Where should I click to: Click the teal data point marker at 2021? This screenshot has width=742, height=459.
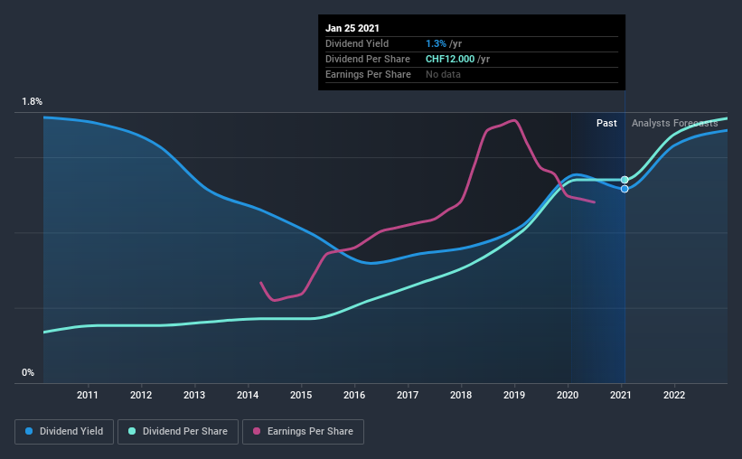[625, 180]
